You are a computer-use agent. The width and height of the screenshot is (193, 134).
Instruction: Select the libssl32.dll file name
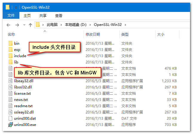[23, 87]
